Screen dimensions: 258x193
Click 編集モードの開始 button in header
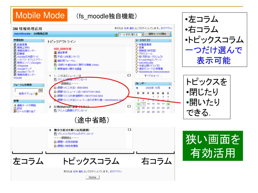[x=157, y=34]
